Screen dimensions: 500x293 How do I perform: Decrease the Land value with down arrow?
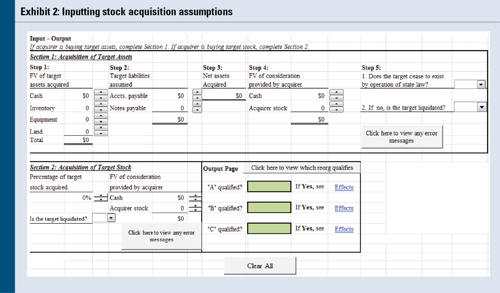101,134
